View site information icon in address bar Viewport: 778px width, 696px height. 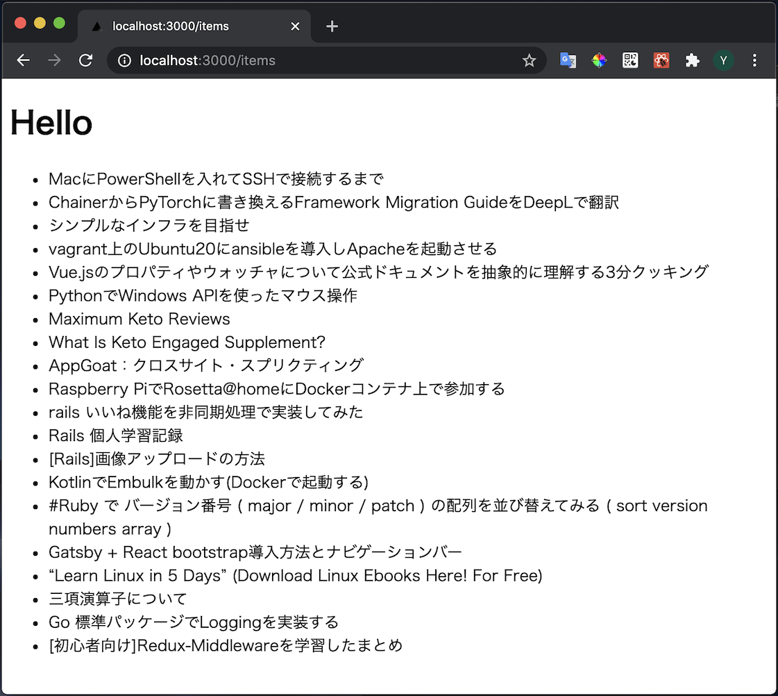coord(124,60)
